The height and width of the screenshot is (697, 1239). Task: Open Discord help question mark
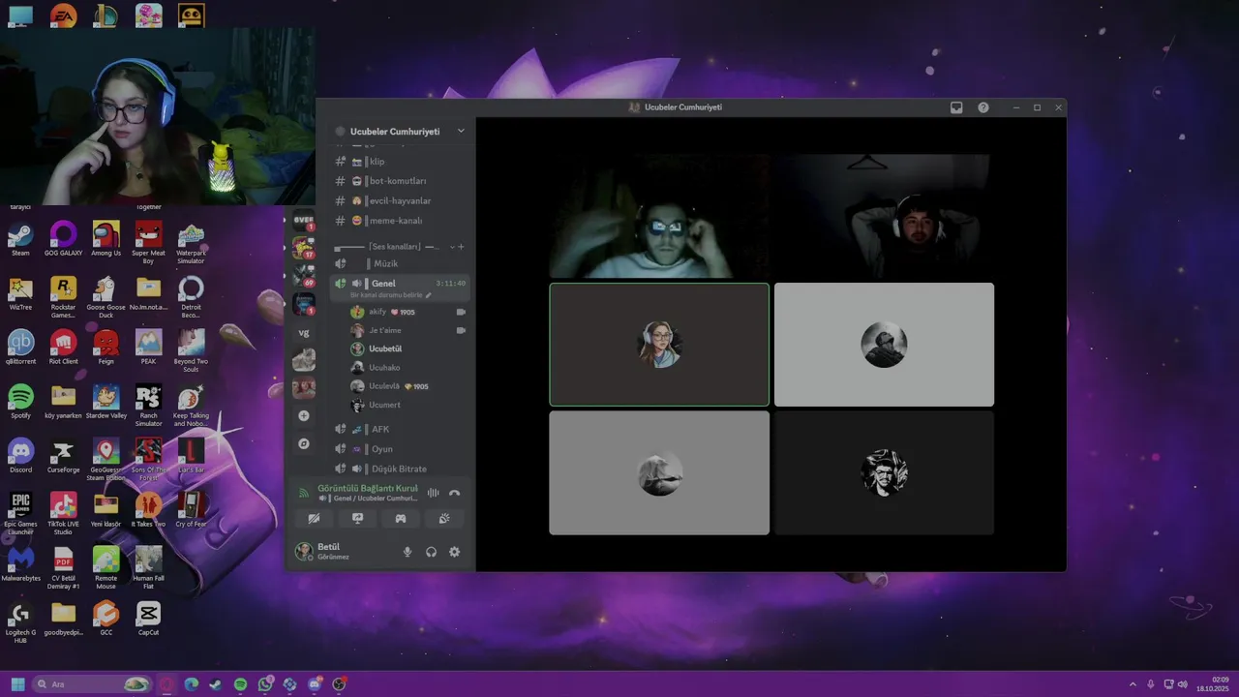pos(983,107)
